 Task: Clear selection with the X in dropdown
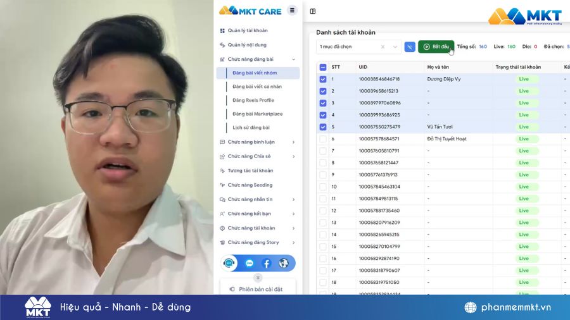pos(383,47)
